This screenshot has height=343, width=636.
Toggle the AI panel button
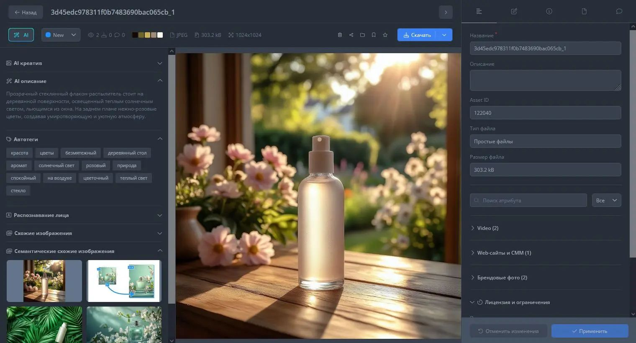(x=21, y=35)
